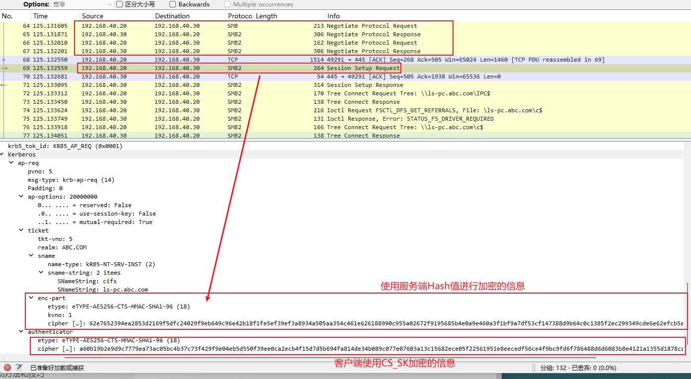The height and width of the screenshot is (379, 691).
Task: Select the pvno: 5 field
Action: coord(40,171)
